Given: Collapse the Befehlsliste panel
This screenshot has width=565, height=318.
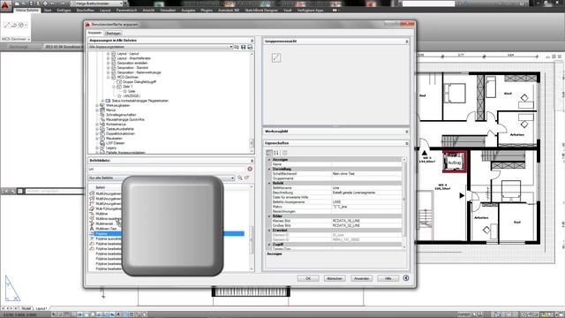Looking at the screenshot, I should tap(252, 161).
